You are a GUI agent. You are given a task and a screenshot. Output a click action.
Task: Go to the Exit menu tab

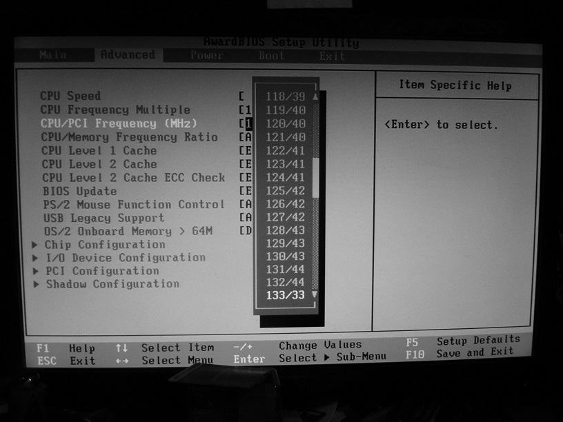(332, 56)
